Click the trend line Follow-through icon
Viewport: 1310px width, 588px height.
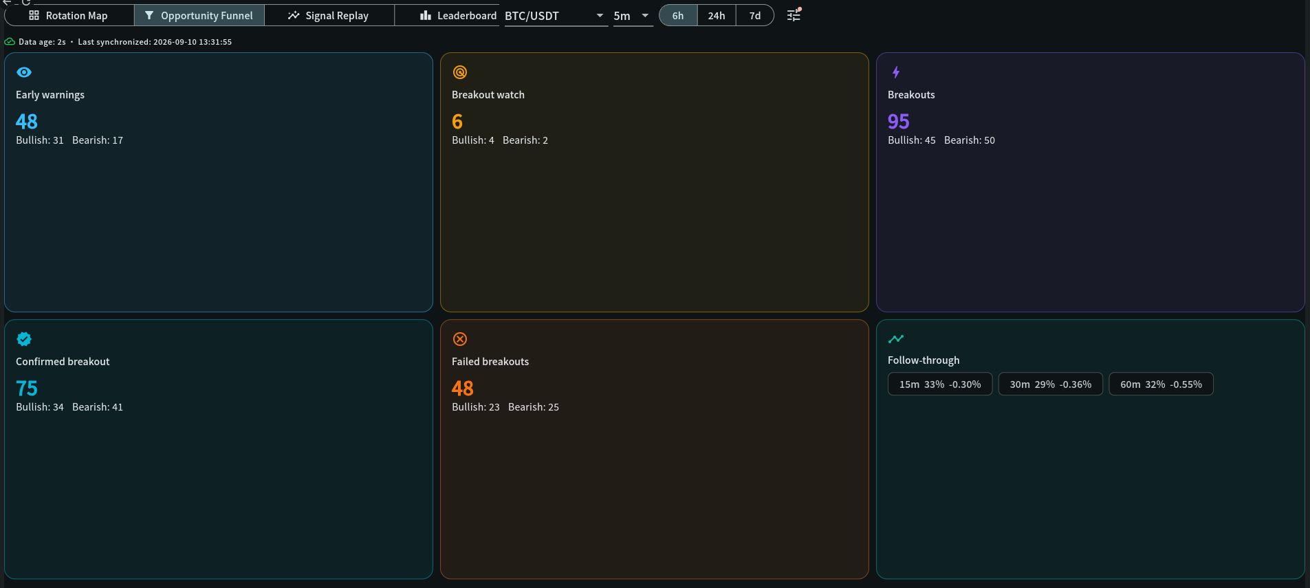click(x=896, y=338)
